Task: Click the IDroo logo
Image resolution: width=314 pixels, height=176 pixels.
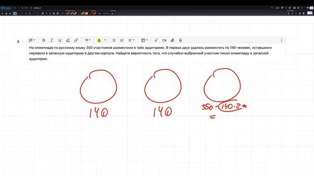Action: (x=5, y=8)
